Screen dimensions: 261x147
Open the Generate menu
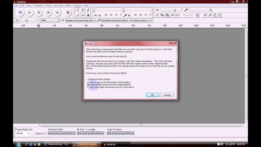(x=58, y=5)
